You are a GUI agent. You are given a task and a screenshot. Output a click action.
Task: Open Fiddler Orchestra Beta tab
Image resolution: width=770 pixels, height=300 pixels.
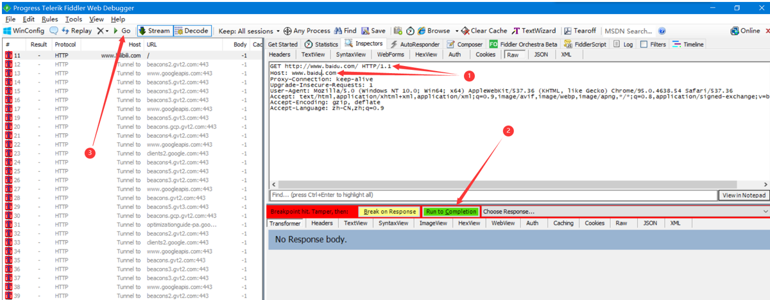(524, 44)
